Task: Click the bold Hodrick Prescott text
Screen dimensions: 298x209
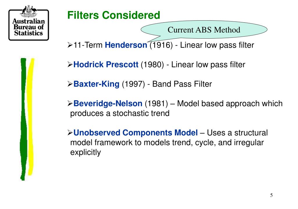Action: 106,64
